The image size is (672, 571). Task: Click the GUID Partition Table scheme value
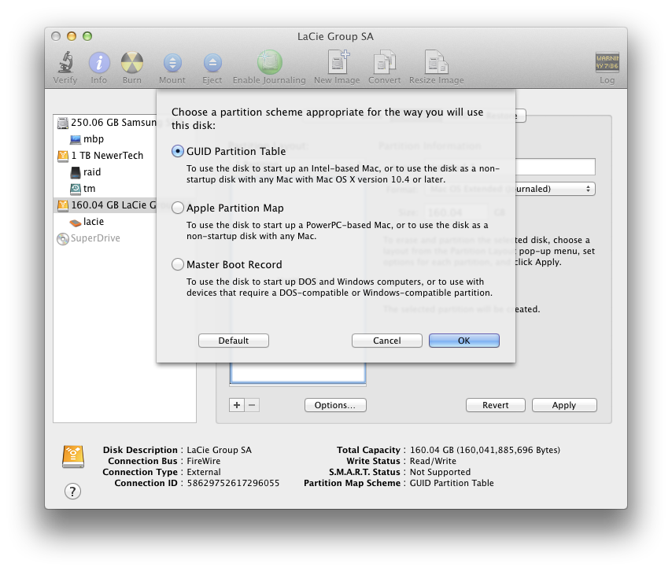[x=452, y=483]
